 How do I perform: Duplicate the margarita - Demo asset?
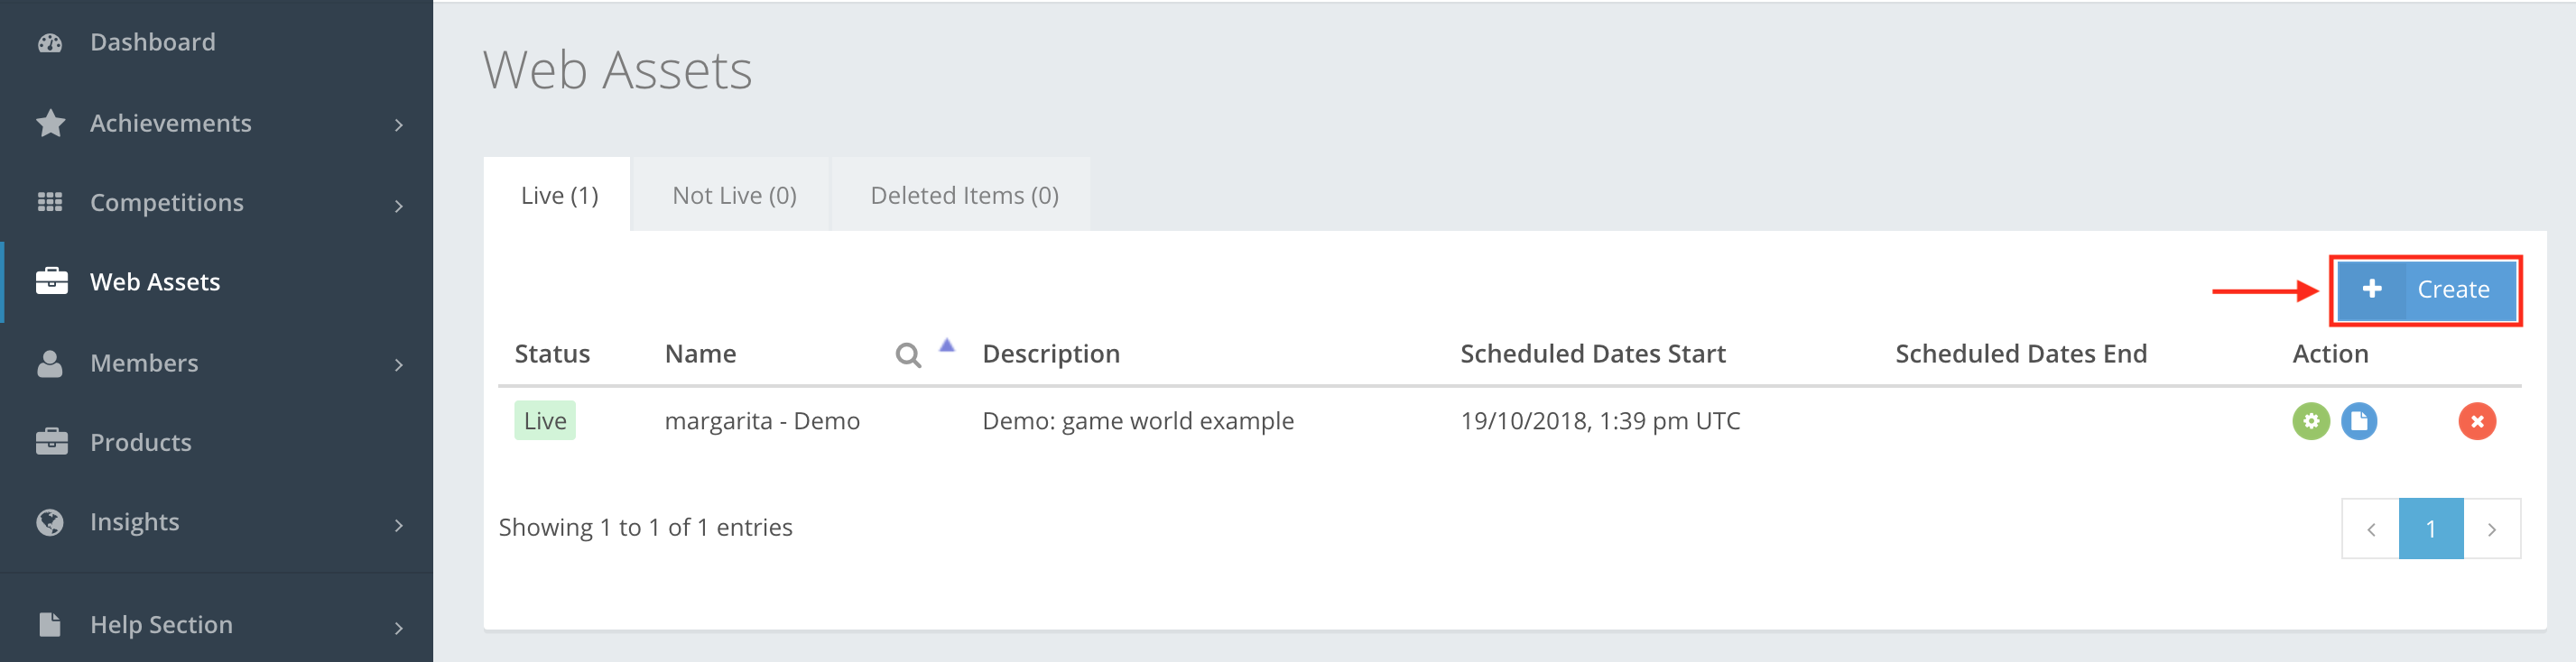click(2360, 420)
